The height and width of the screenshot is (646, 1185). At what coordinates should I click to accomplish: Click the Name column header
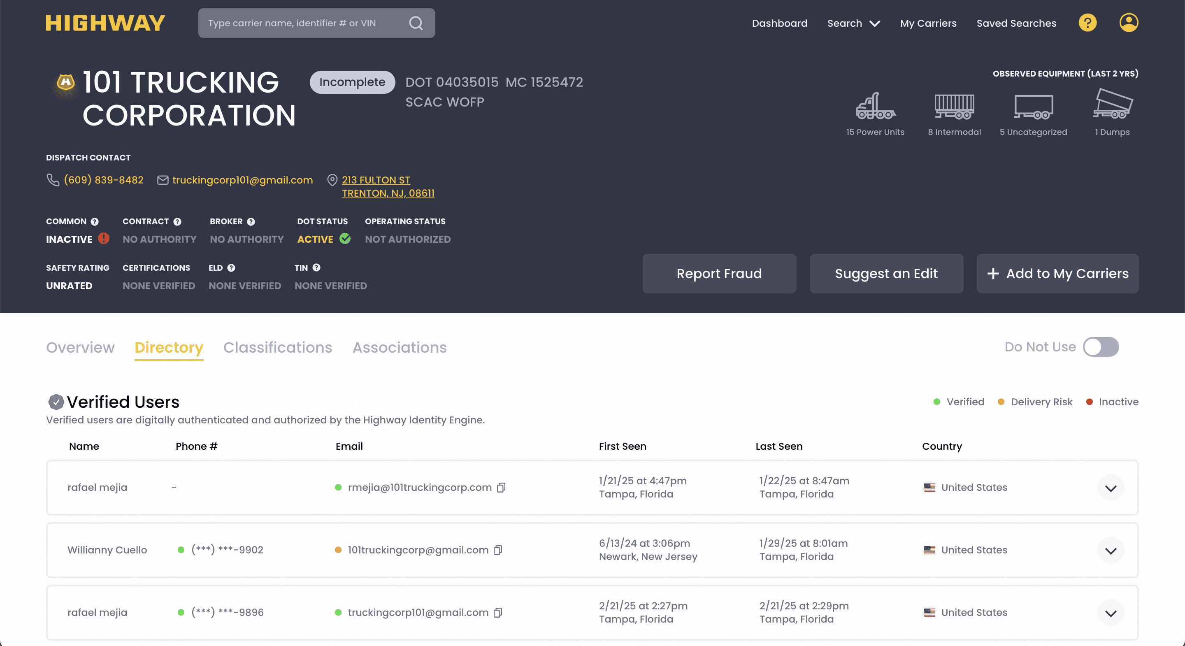tap(84, 446)
